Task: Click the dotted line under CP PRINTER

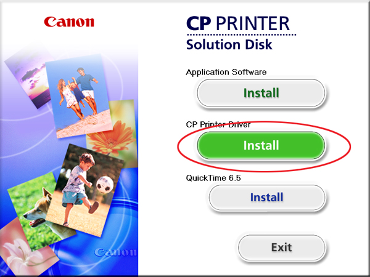Action: tap(241, 34)
